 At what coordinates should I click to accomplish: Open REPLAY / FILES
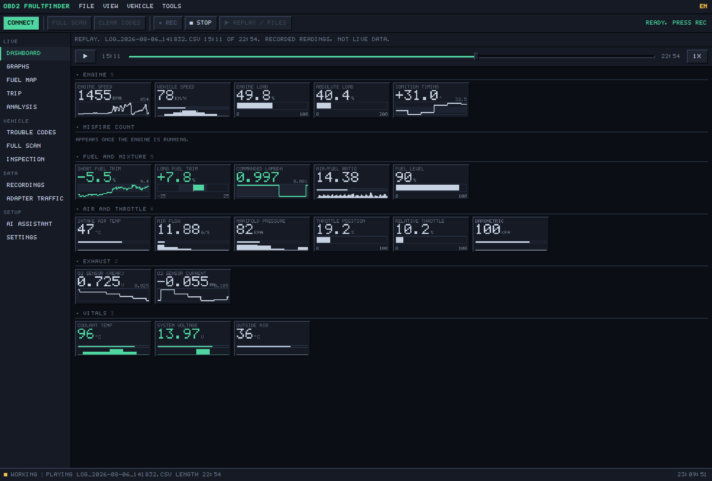tap(256, 23)
